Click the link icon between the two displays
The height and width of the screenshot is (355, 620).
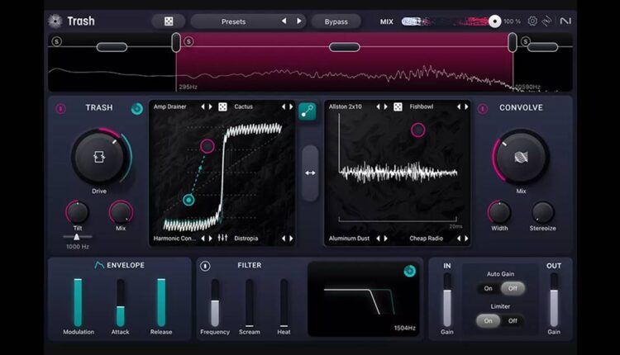tap(308, 111)
